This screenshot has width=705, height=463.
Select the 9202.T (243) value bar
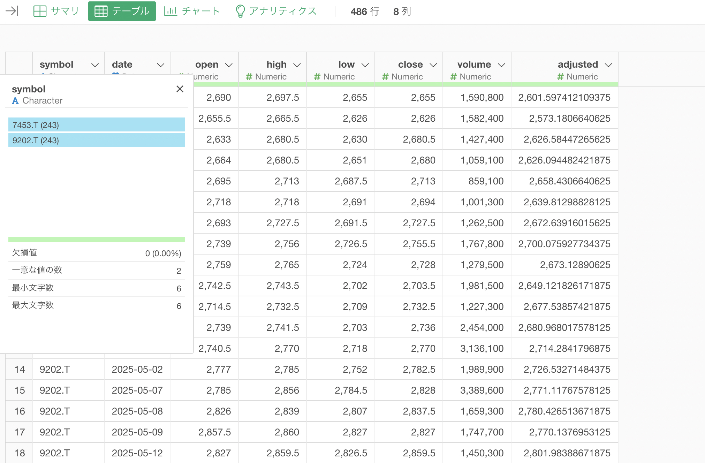click(x=96, y=140)
